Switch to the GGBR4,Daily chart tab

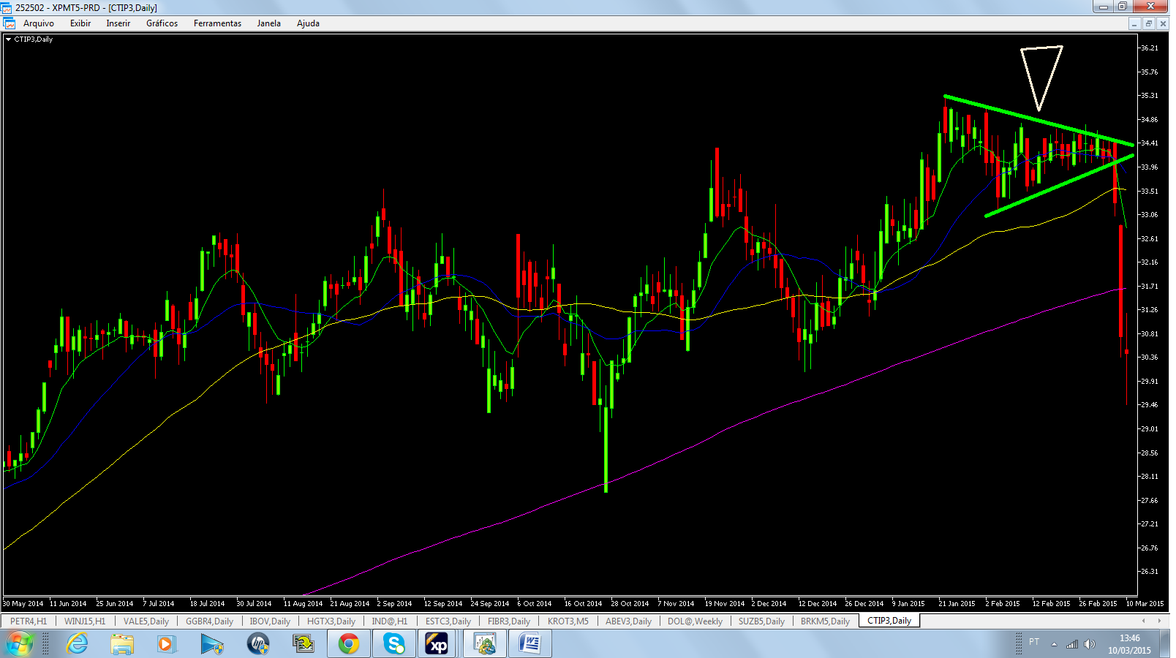pos(209,621)
